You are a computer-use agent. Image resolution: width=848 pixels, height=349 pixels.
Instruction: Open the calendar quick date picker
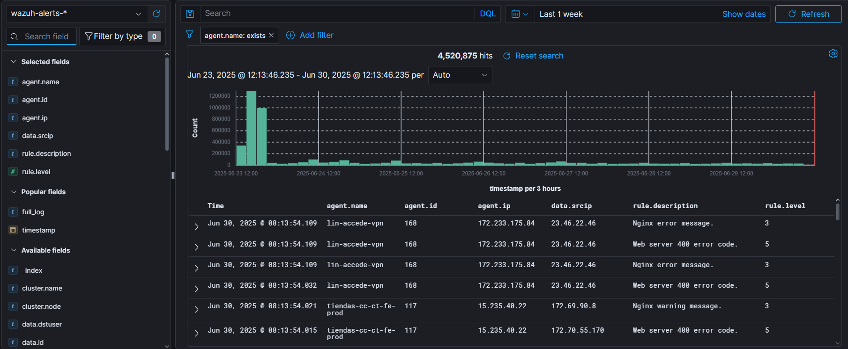(x=519, y=14)
